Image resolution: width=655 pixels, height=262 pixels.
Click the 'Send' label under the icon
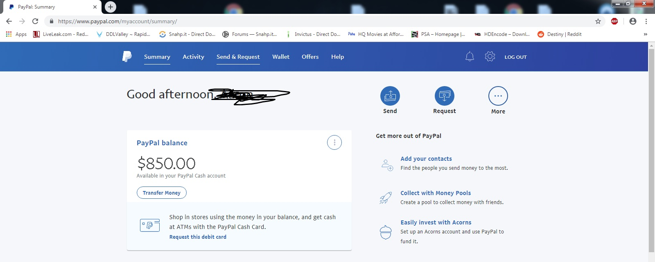[390, 111]
